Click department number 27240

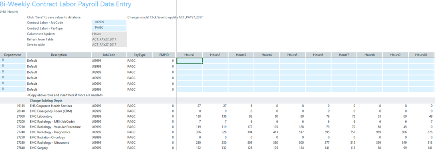point(21,132)
